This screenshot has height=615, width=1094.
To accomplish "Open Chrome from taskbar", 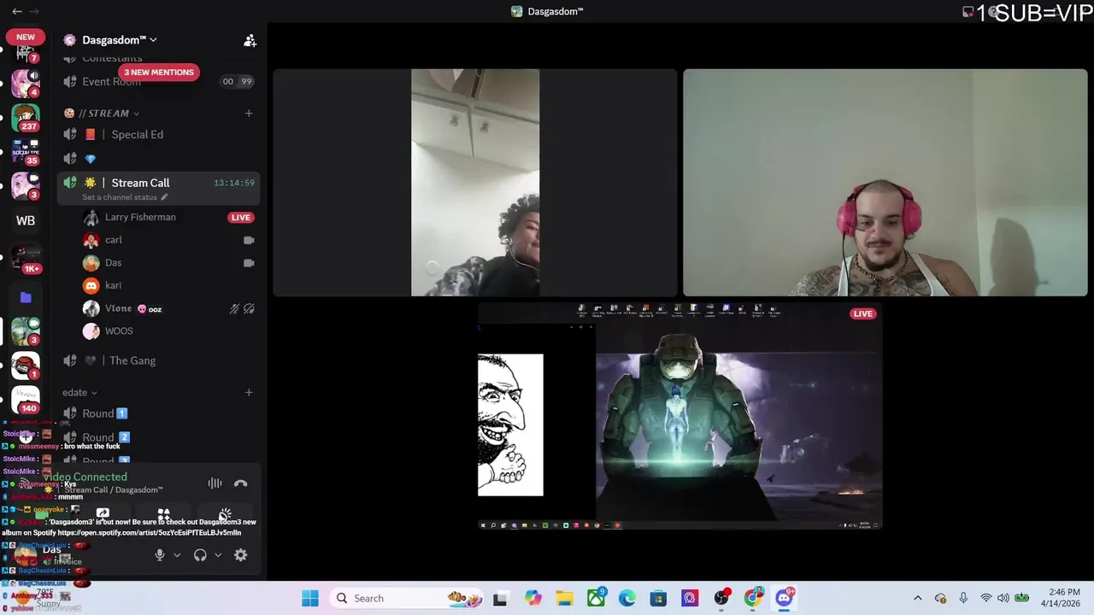I will (x=752, y=598).
